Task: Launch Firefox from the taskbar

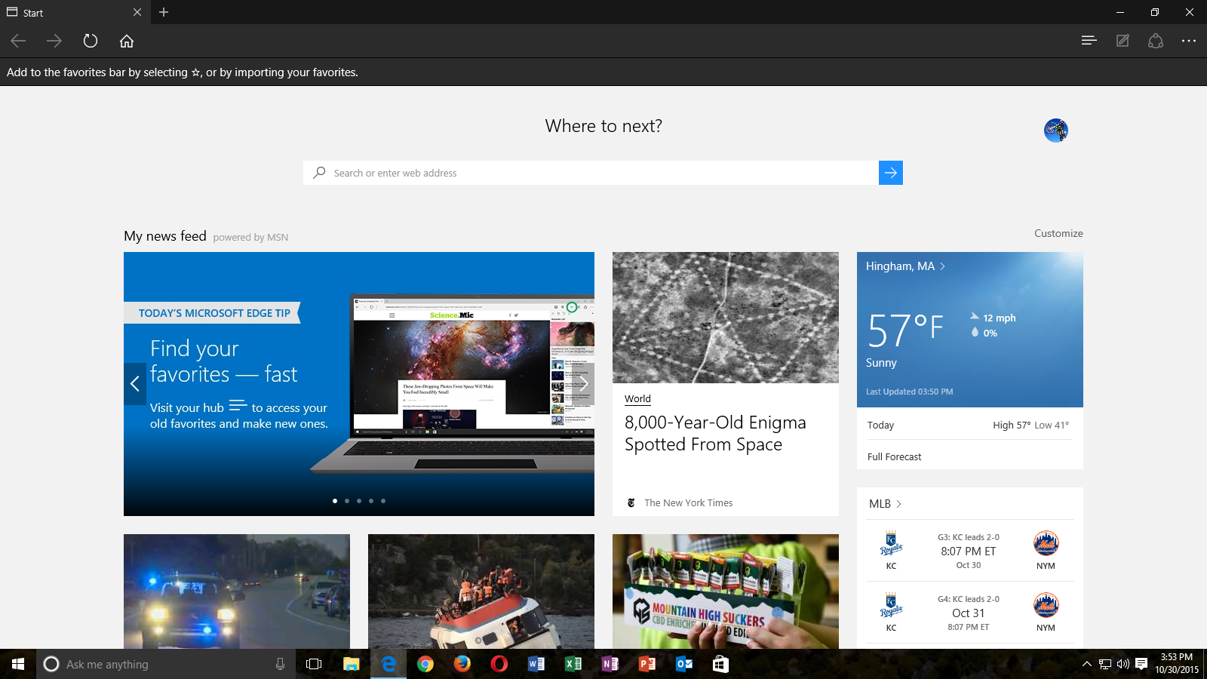Action: click(x=462, y=664)
